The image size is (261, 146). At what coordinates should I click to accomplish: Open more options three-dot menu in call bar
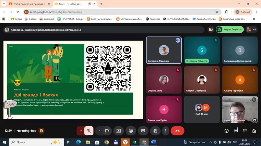pyautogui.click(x=165, y=131)
